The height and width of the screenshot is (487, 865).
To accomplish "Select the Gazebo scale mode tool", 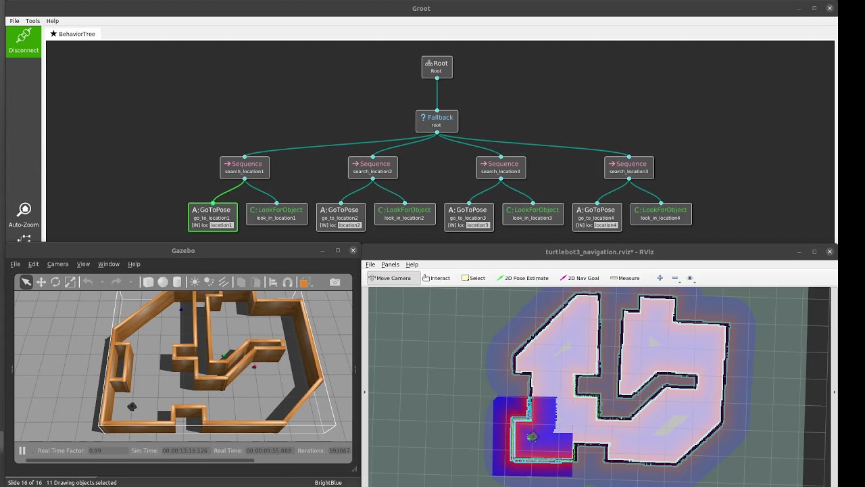I will 70,282.
